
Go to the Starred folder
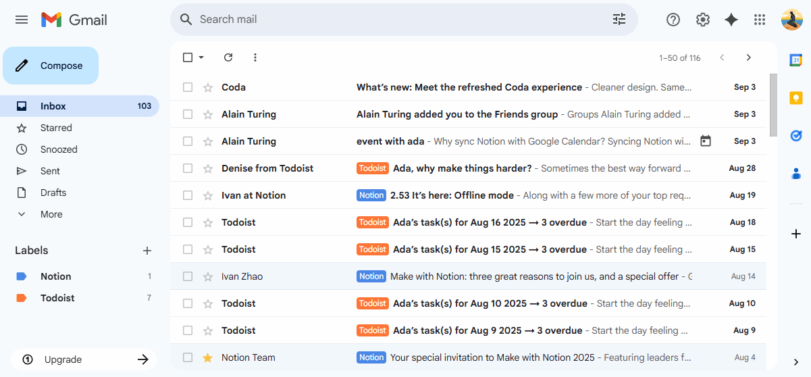pos(55,128)
